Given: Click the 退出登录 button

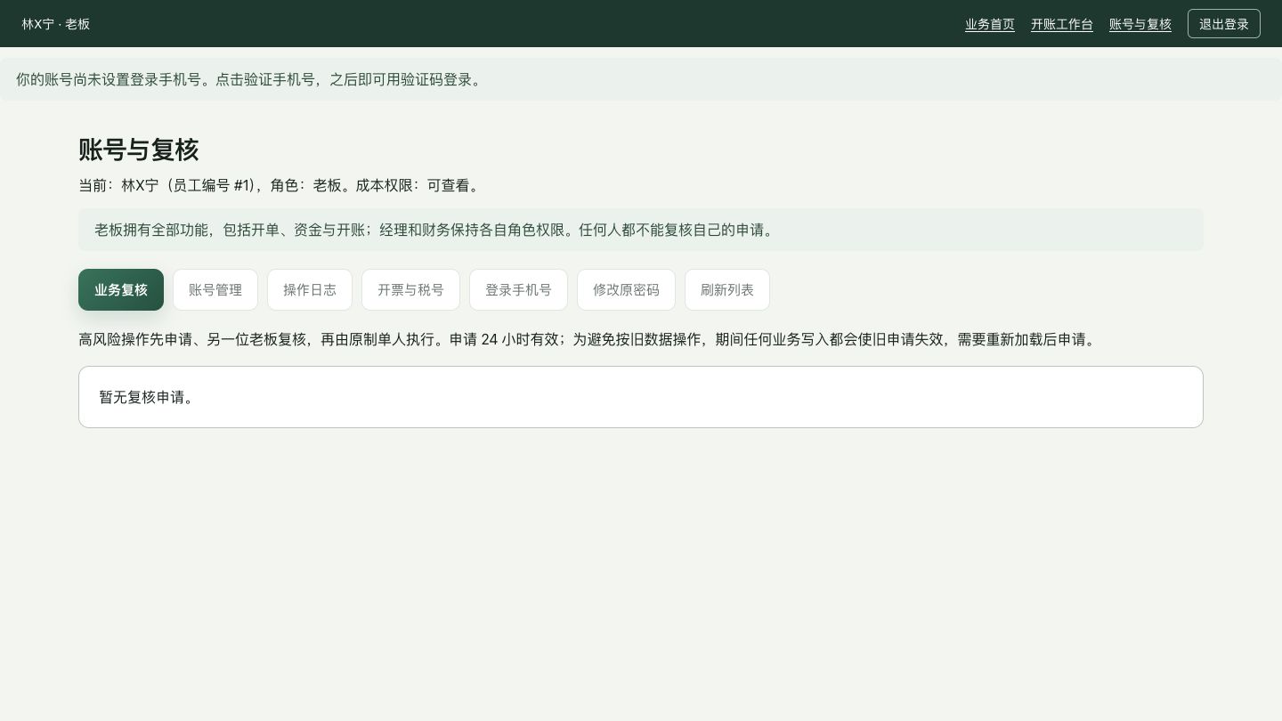Looking at the screenshot, I should tap(1224, 24).
